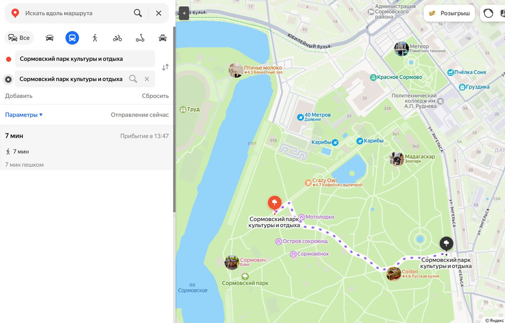The height and width of the screenshot is (323, 505).
Task: Collapse the side panel with arrow
Action: [x=183, y=13]
